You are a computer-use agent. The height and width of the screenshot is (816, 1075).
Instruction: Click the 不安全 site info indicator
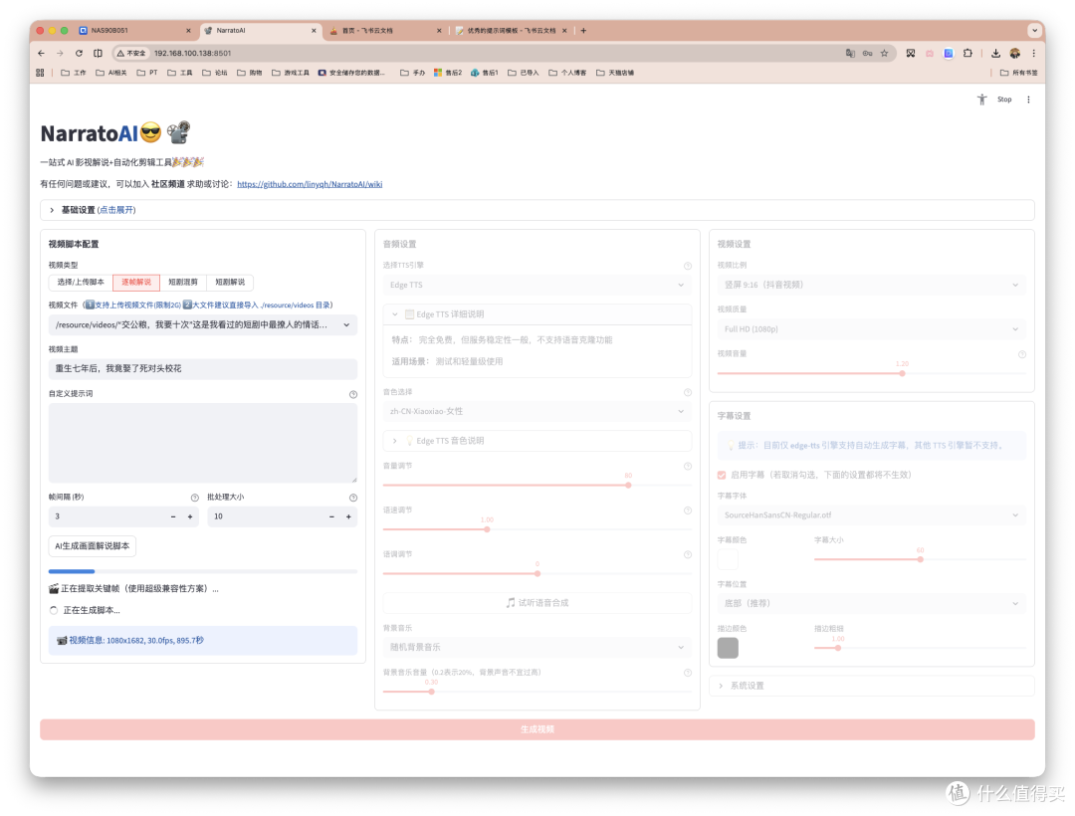[x=131, y=53]
